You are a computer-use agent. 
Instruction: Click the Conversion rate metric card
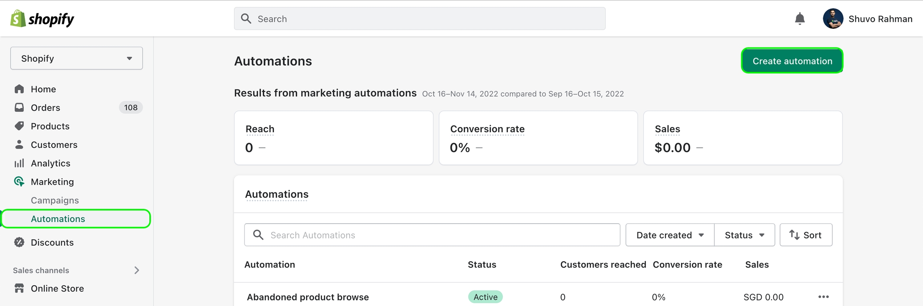pyautogui.click(x=538, y=138)
